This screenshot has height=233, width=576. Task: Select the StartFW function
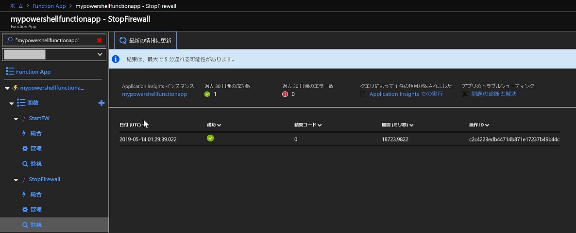[x=39, y=118]
